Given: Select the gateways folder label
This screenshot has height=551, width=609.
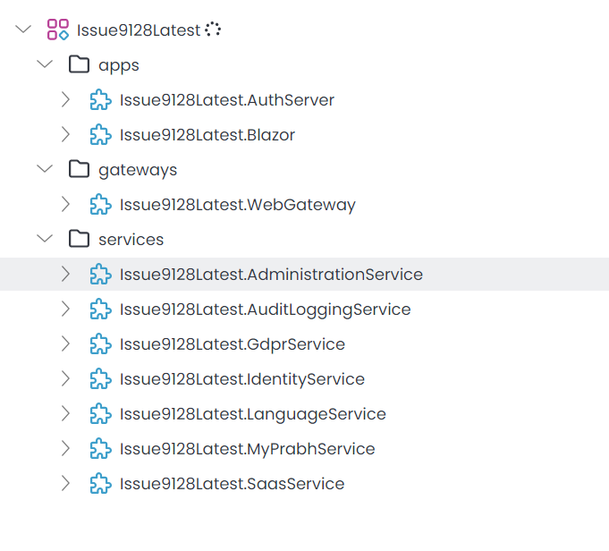Looking at the screenshot, I should click(x=138, y=170).
